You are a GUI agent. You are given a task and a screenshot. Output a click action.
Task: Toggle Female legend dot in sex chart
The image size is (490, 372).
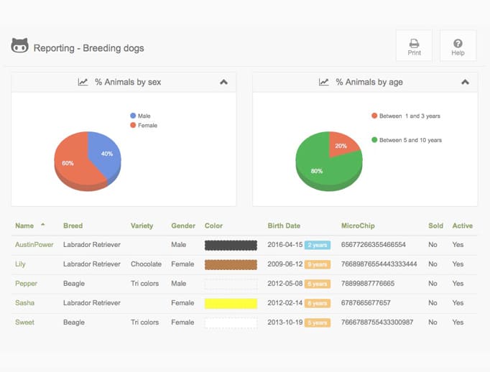coord(133,125)
